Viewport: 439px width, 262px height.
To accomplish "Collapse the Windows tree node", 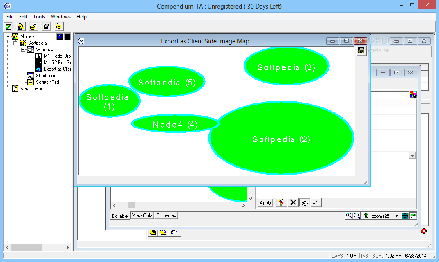I will click(23, 49).
